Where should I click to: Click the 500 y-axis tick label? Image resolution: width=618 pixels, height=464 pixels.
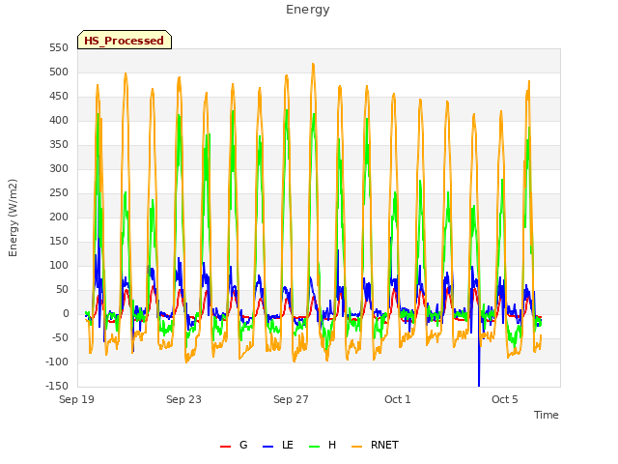(59, 72)
